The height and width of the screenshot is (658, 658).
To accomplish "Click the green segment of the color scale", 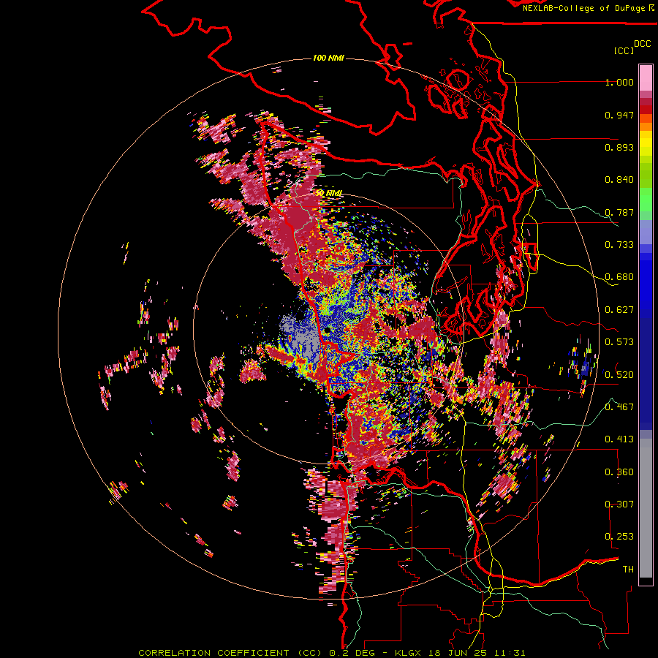I will tap(646, 189).
